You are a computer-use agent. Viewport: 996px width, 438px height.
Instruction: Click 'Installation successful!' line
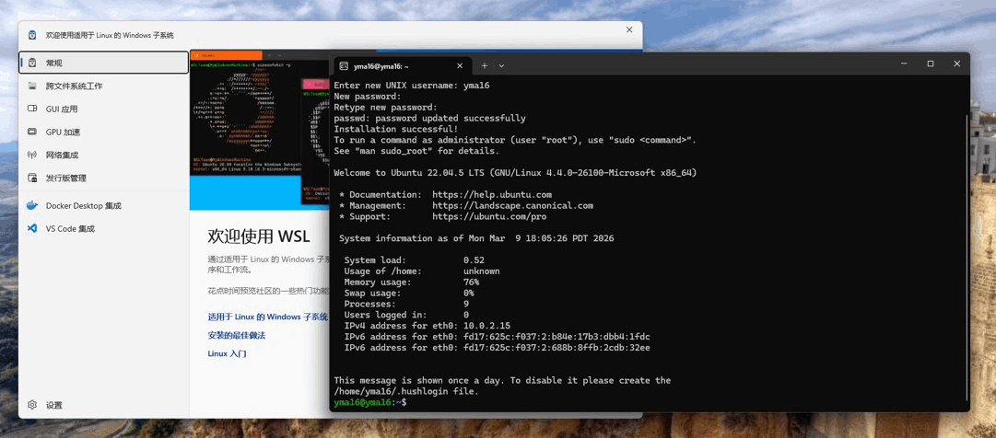click(396, 129)
